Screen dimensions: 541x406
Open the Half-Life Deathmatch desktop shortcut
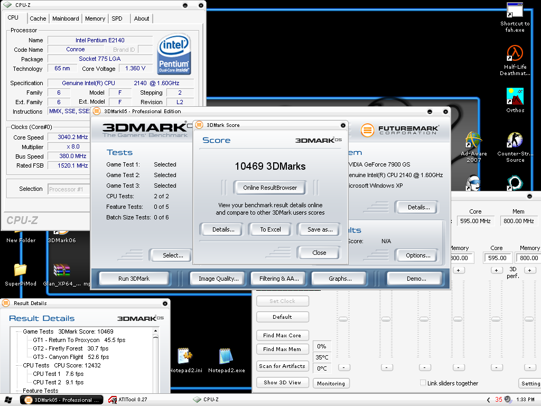pos(515,60)
